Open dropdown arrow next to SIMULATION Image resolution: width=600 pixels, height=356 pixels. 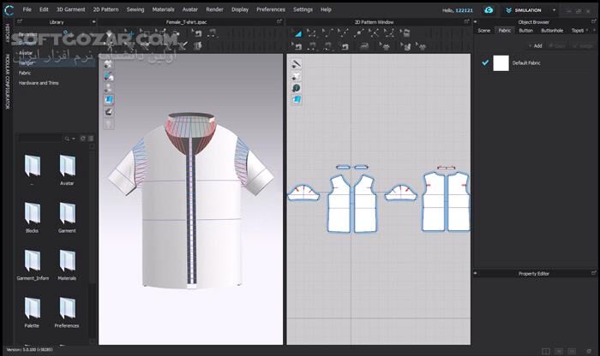coord(553,9)
